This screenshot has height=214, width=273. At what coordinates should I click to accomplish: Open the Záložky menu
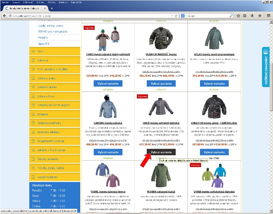[x=51, y=2]
